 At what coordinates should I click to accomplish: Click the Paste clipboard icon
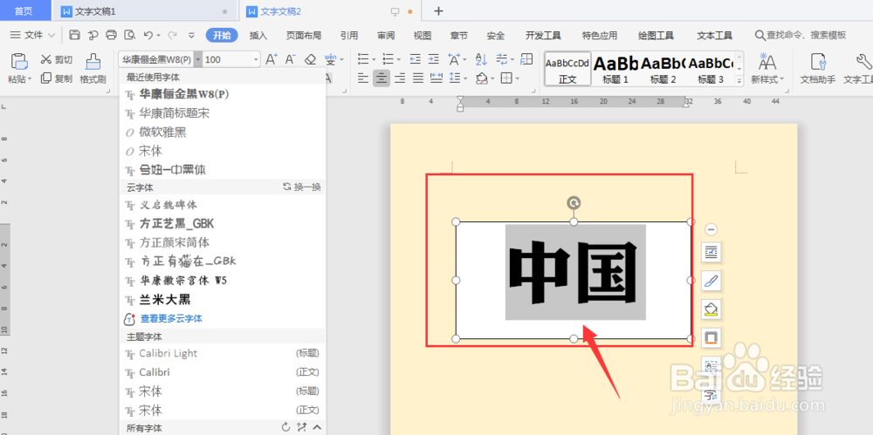19,61
